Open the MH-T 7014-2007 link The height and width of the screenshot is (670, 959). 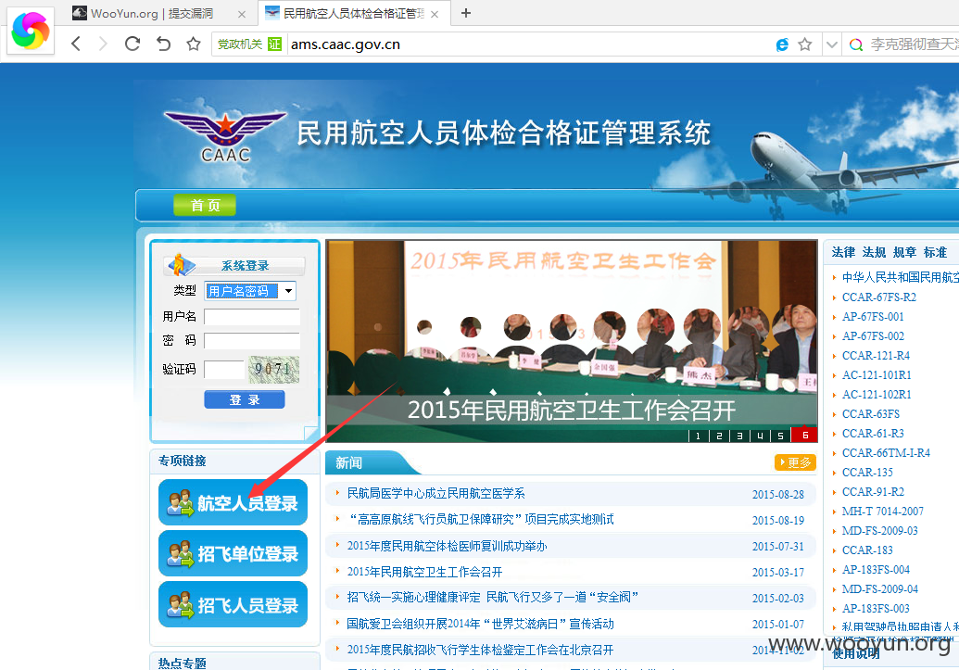pyautogui.click(x=882, y=512)
